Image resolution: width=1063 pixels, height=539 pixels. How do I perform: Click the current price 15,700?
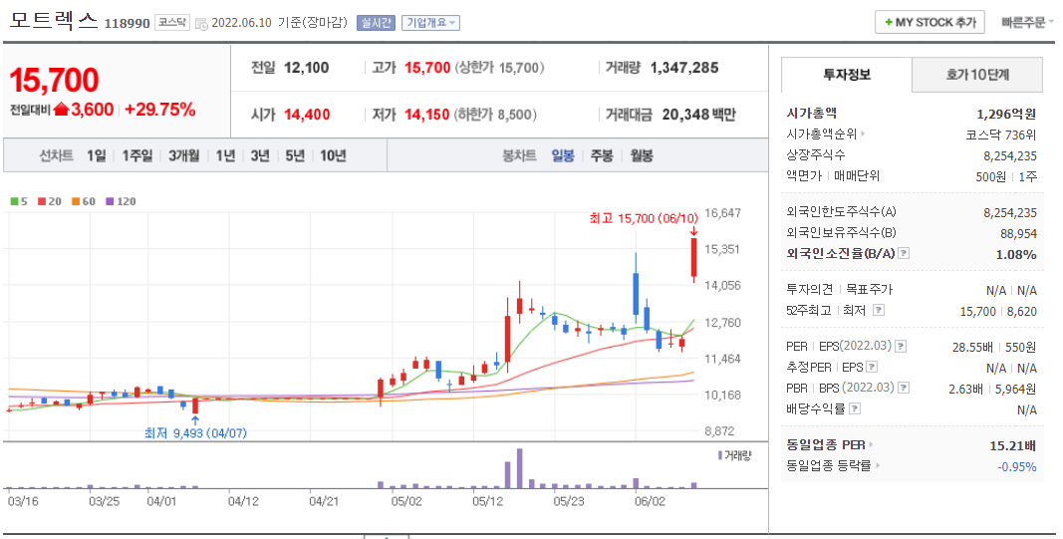(54, 81)
